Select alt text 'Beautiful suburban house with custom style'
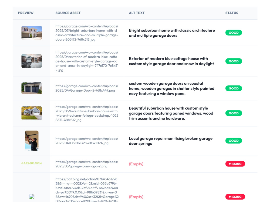 [171, 113]
